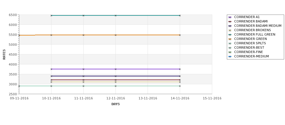Select the CORRIENDER-BEST legend label
The height and width of the screenshot is (125, 285).
coord(249,48)
